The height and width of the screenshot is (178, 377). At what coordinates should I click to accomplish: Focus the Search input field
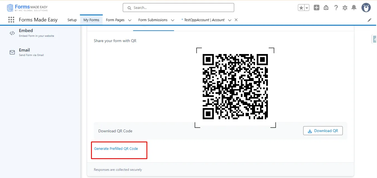[178, 8]
